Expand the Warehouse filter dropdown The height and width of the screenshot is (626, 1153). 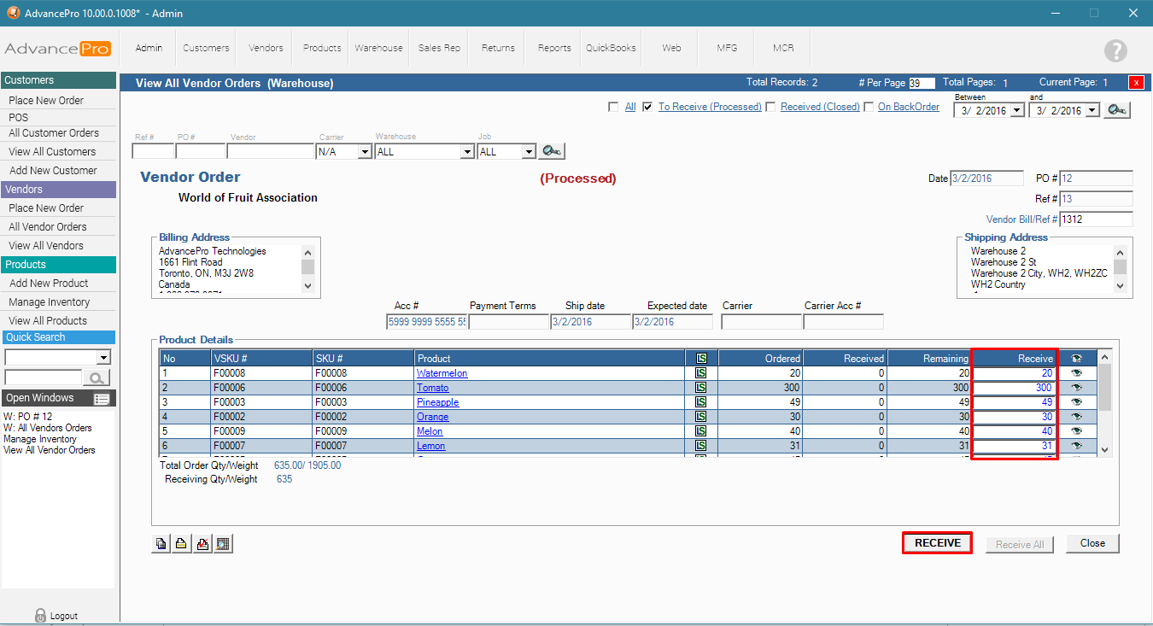(467, 152)
